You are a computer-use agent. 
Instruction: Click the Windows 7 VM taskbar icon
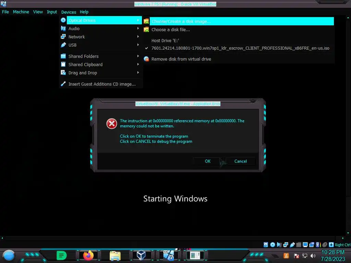[x=169, y=255]
